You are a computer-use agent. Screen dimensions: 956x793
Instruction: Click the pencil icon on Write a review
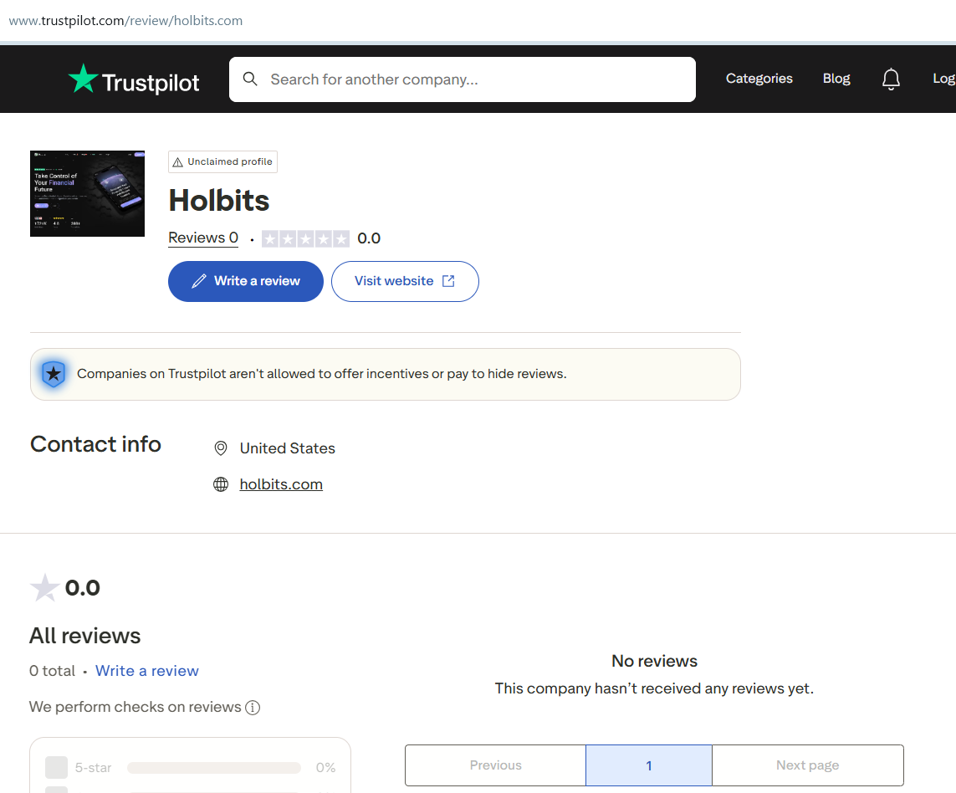point(200,281)
